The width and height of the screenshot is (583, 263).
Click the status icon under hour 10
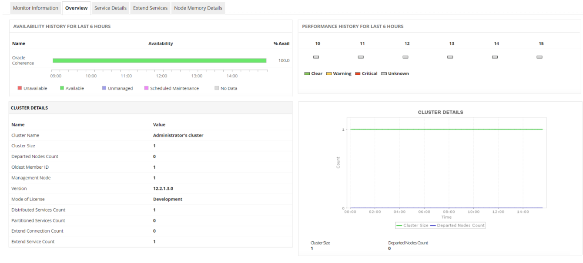click(x=316, y=57)
